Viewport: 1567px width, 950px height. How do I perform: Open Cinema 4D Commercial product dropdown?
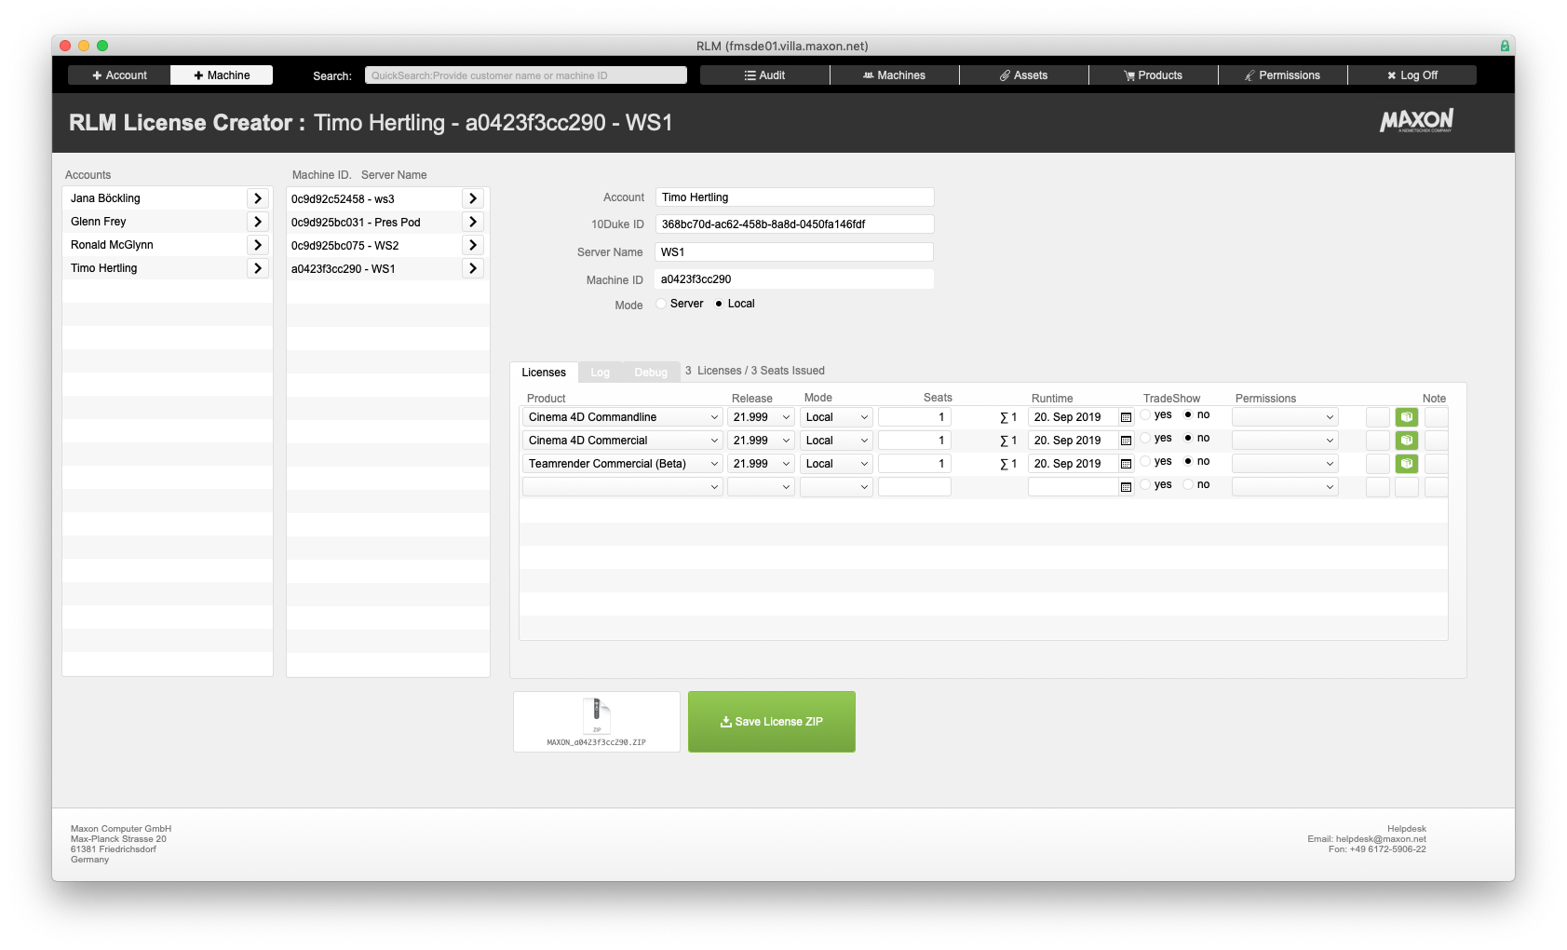tap(622, 441)
